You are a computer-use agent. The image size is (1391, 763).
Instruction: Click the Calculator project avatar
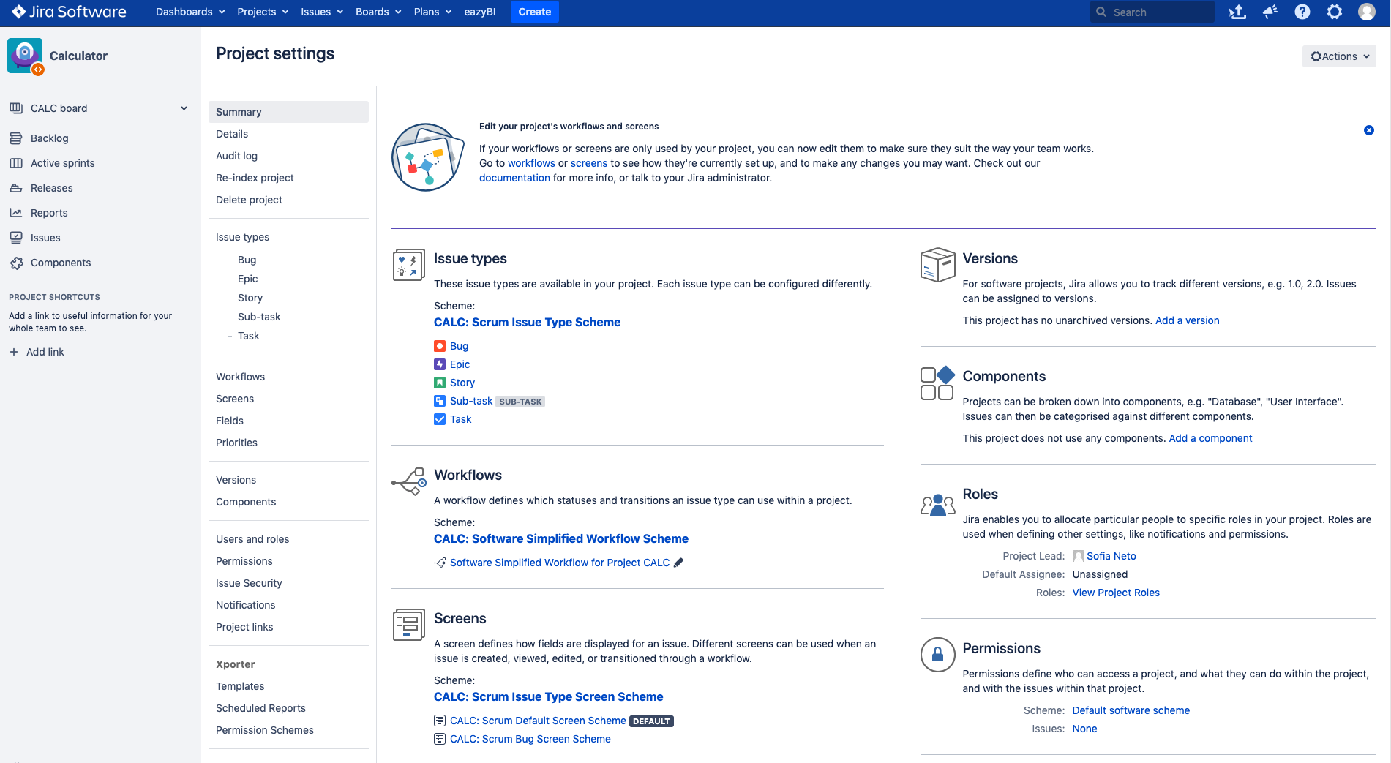click(26, 56)
